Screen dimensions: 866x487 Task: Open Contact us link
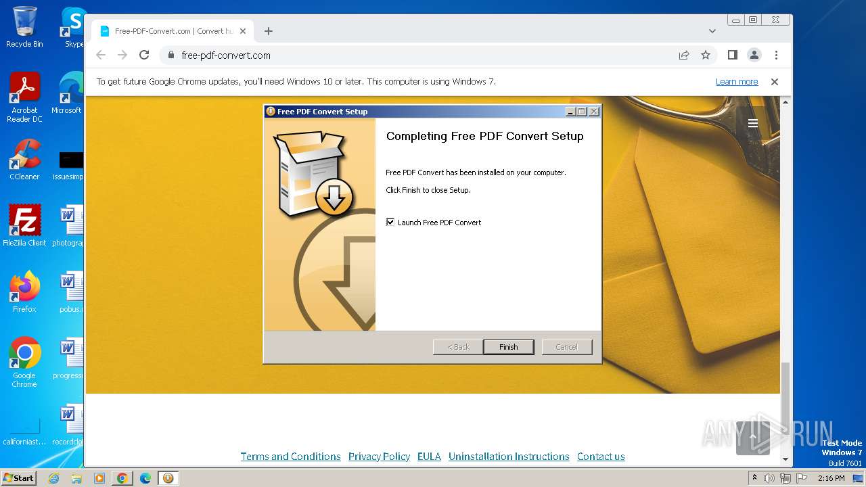[x=601, y=457]
